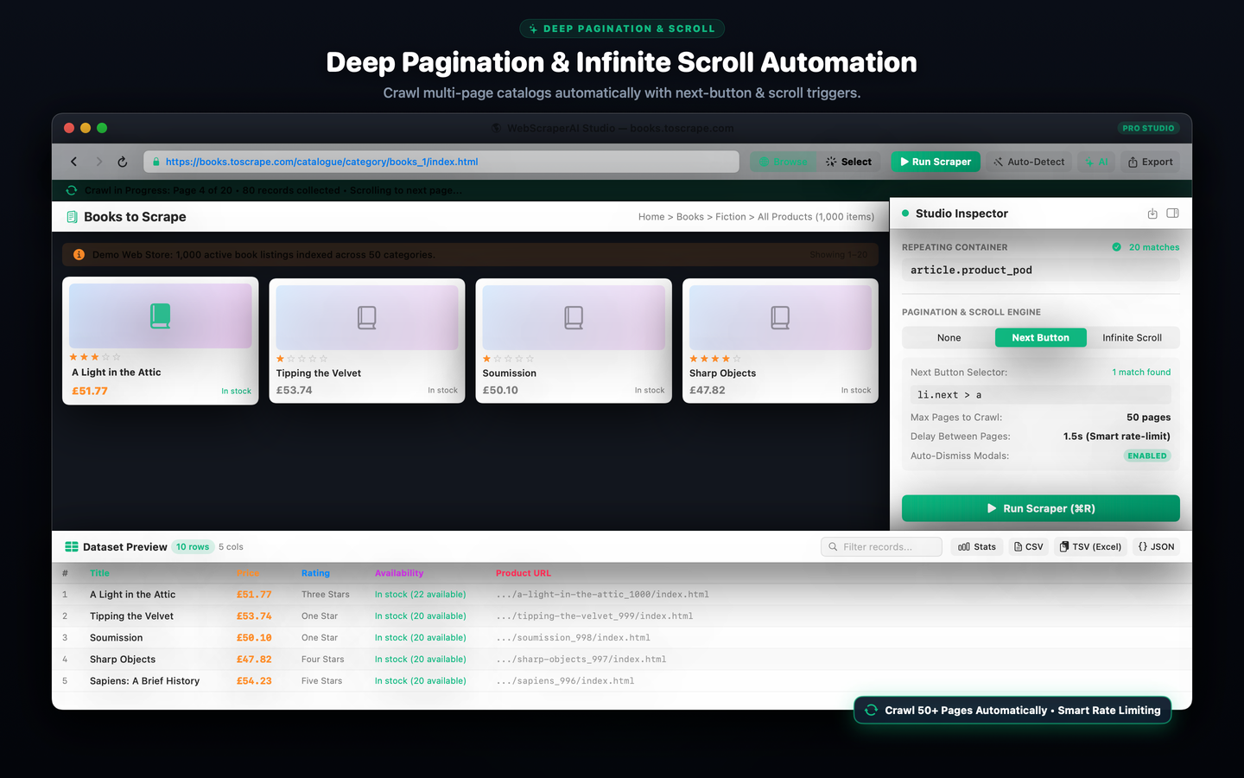Show dataset Stats
Image resolution: width=1244 pixels, height=778 pixels.
977,547
